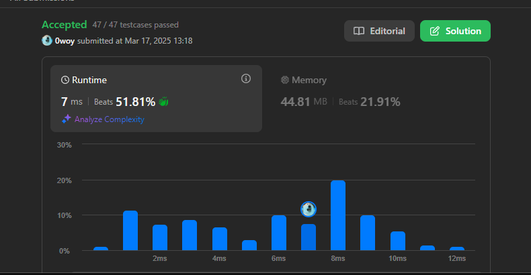Click the runtime info icon
This screenshot has height=275, width=531.
pyautogui.click(x=246, y=78)
